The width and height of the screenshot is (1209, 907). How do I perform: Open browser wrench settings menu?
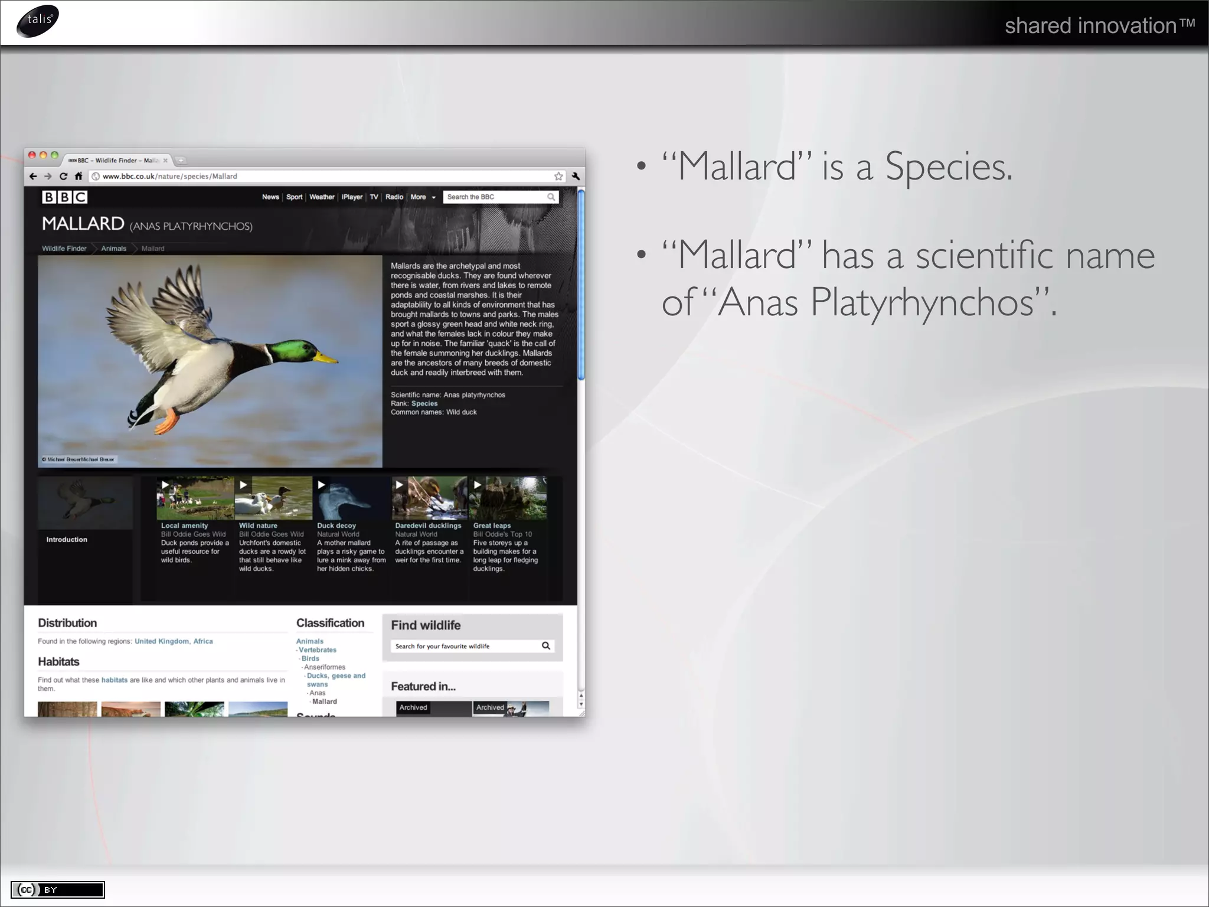[x=576, y=176]
